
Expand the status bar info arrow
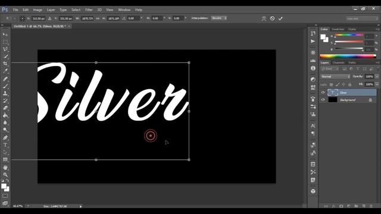point(81,206)
